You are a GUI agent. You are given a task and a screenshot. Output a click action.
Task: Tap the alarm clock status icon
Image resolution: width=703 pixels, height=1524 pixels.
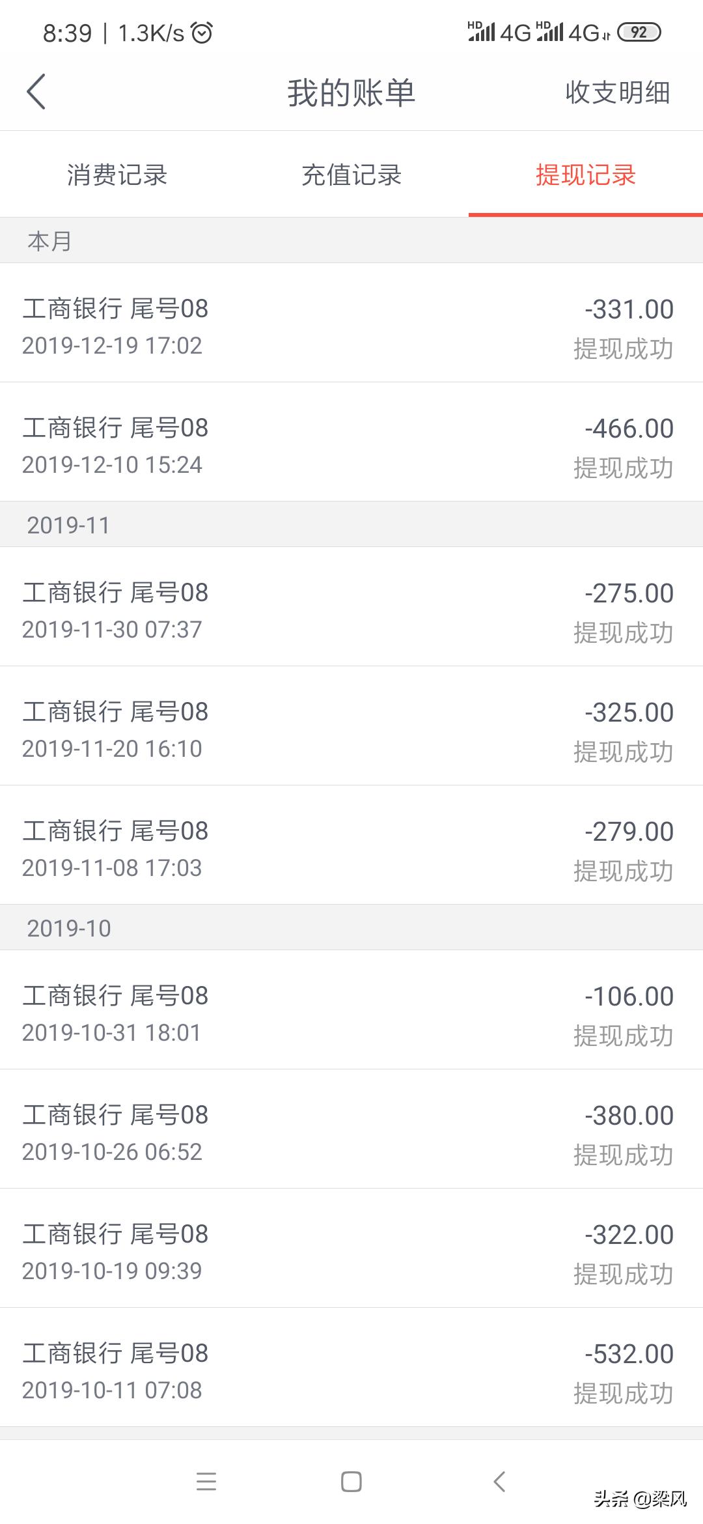point(202,33)
